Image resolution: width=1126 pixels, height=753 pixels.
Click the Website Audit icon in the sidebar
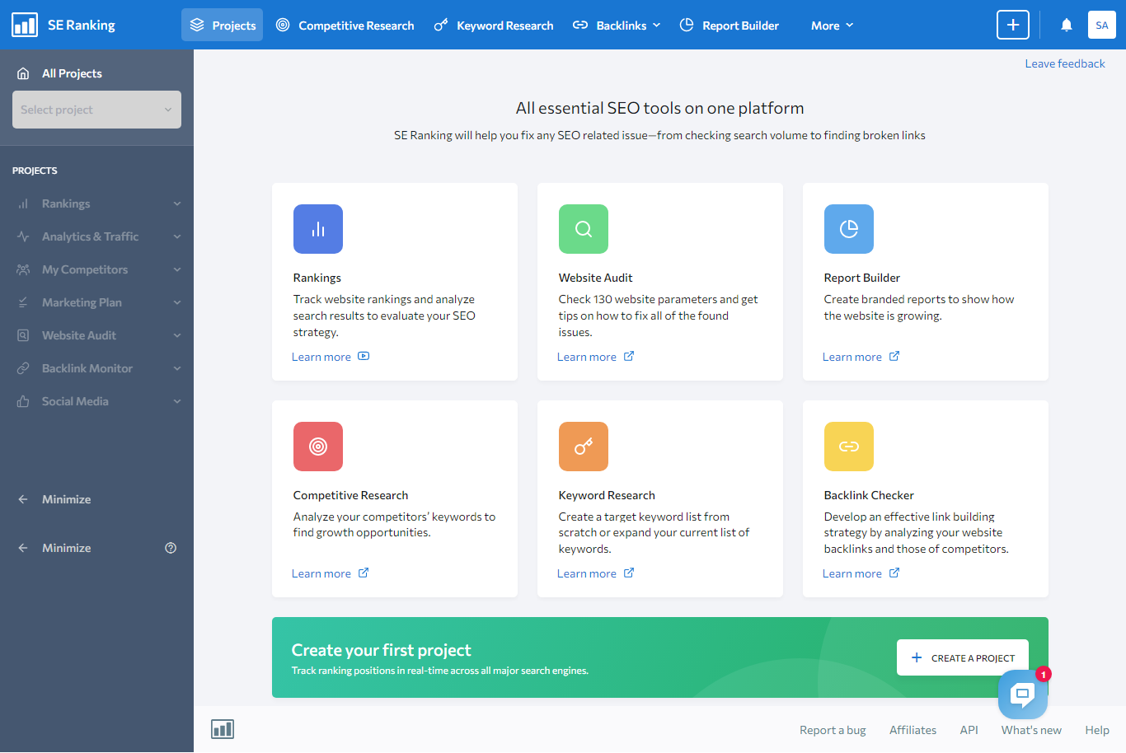point(23,335)
